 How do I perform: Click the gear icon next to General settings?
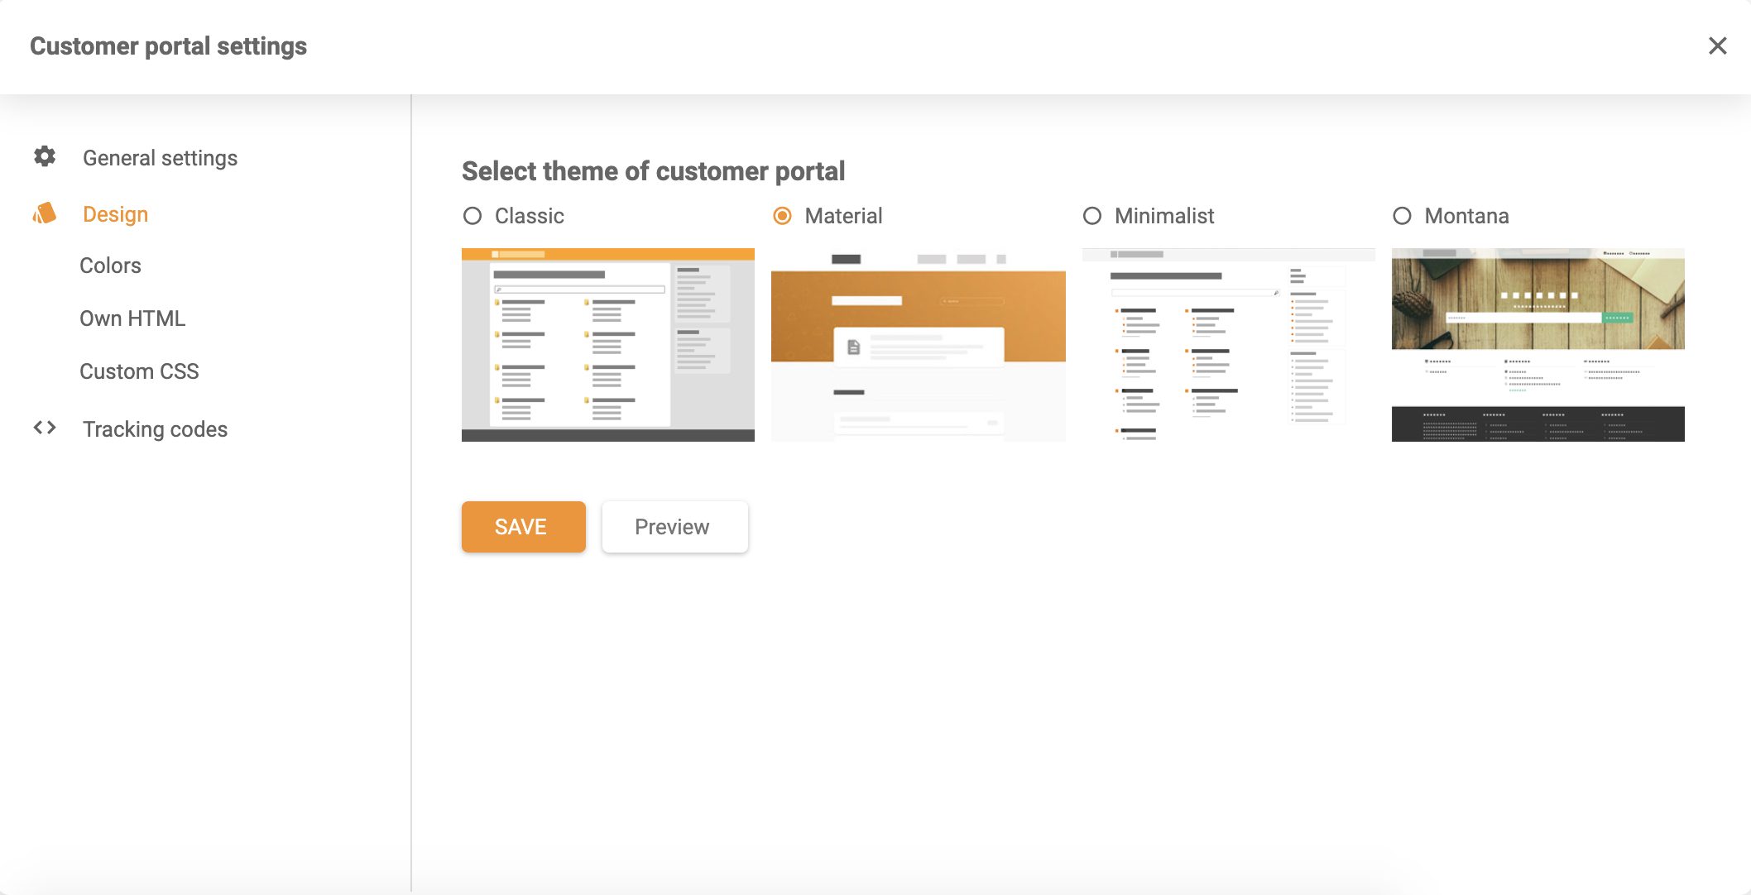pos(44,156)
